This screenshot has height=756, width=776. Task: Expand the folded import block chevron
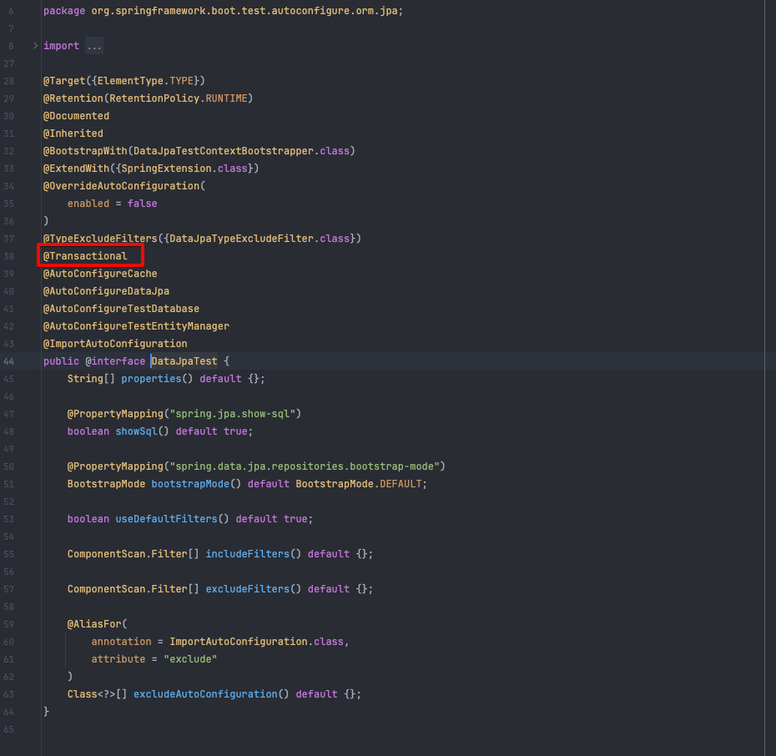(35, 46)
